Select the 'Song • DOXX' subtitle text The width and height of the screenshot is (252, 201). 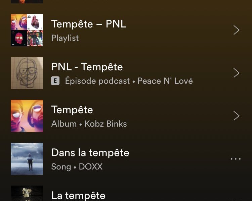click(x=77, y=167)
